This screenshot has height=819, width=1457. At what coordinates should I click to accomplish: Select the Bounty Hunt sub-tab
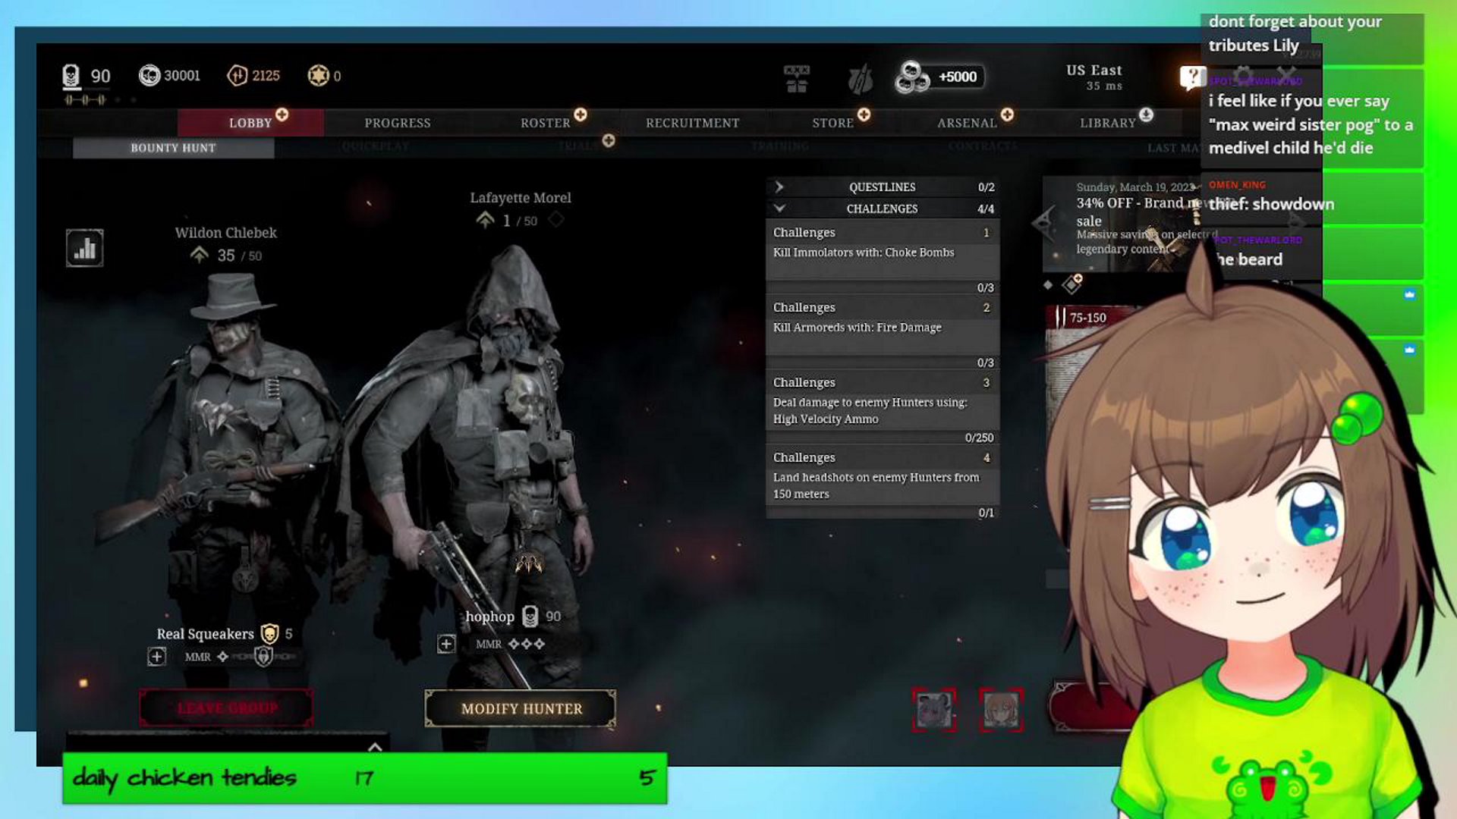click(173, 148)
